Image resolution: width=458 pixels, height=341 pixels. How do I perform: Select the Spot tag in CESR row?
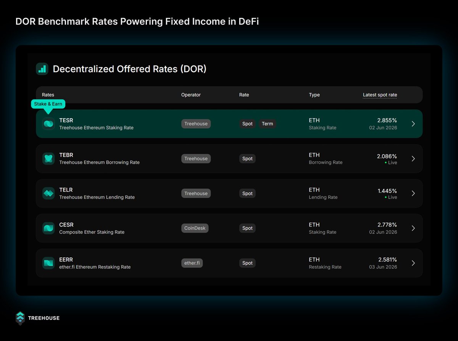click(247, 228)
